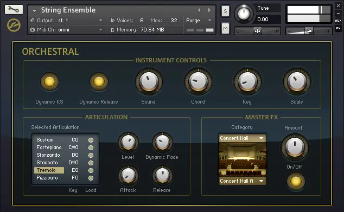Toggle the Staccato load indicator
The image size is (344, 212).
pos(91,163)
